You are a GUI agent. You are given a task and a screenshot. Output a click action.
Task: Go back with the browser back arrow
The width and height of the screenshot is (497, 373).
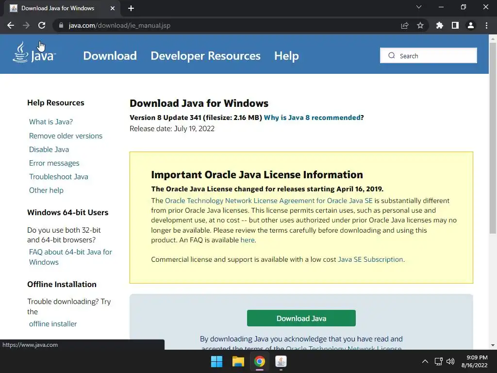click(x=11, y=25)
